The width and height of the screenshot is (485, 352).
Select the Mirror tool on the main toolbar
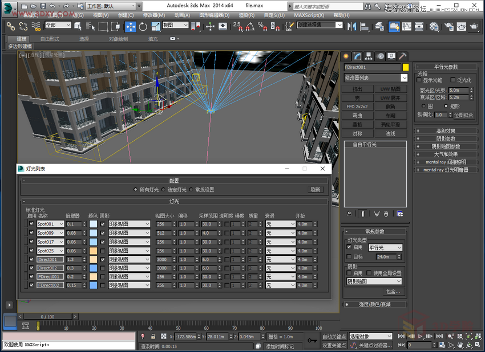pyautogui.click(x=352, y=27)
